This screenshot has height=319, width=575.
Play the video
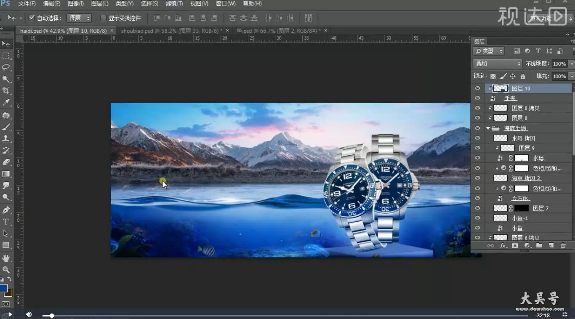(10, 314)
